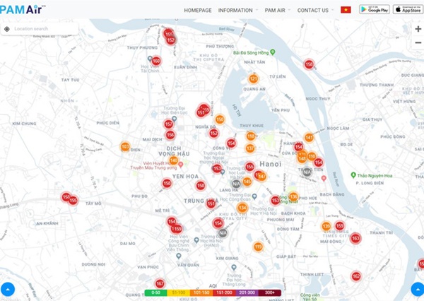
Task: Go to the Homepage menu item
Action: click(x=198, y=10)
